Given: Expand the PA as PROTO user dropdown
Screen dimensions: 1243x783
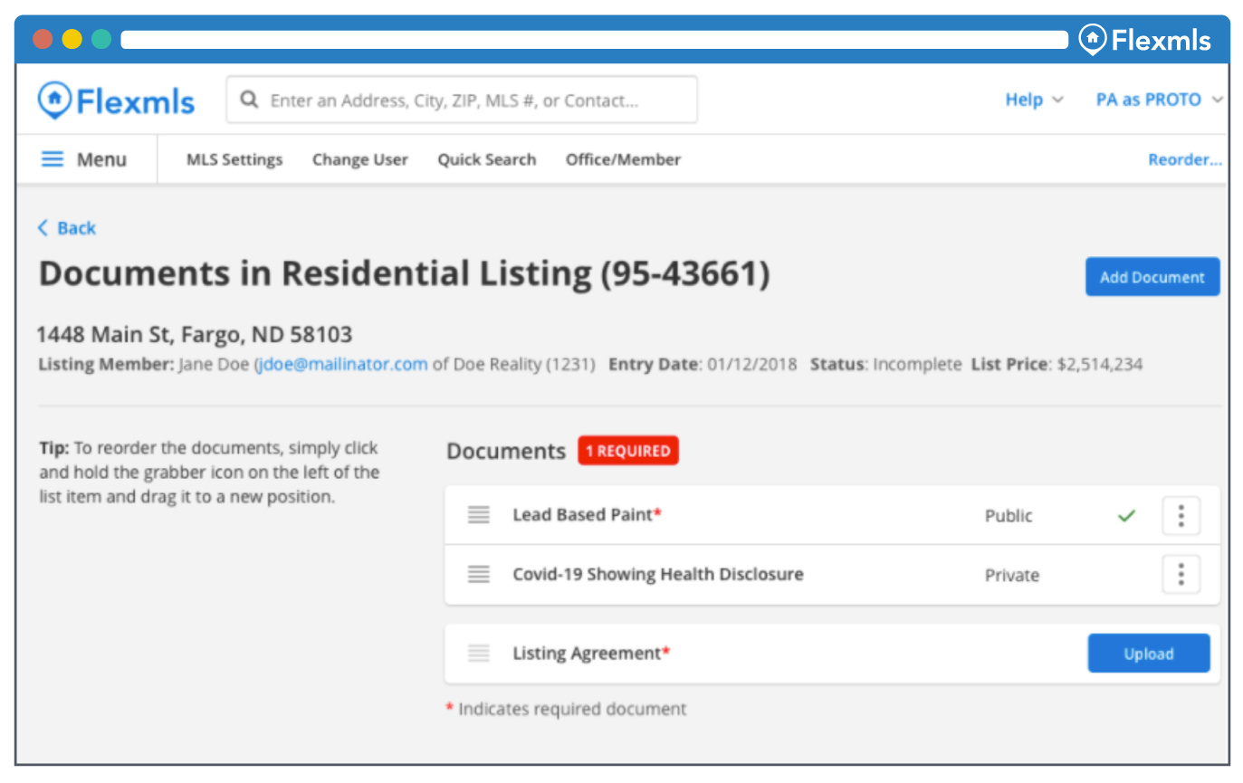Looking at the screenshot, I should [1158, 100].
